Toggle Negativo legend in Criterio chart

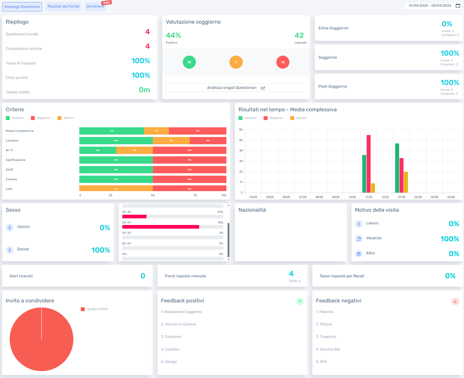point(41,118)
